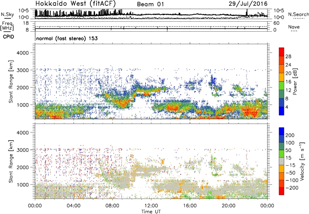Click the "Nave" legend label
The width and height of the screenshot is (309, 214).
click(294, 27)
